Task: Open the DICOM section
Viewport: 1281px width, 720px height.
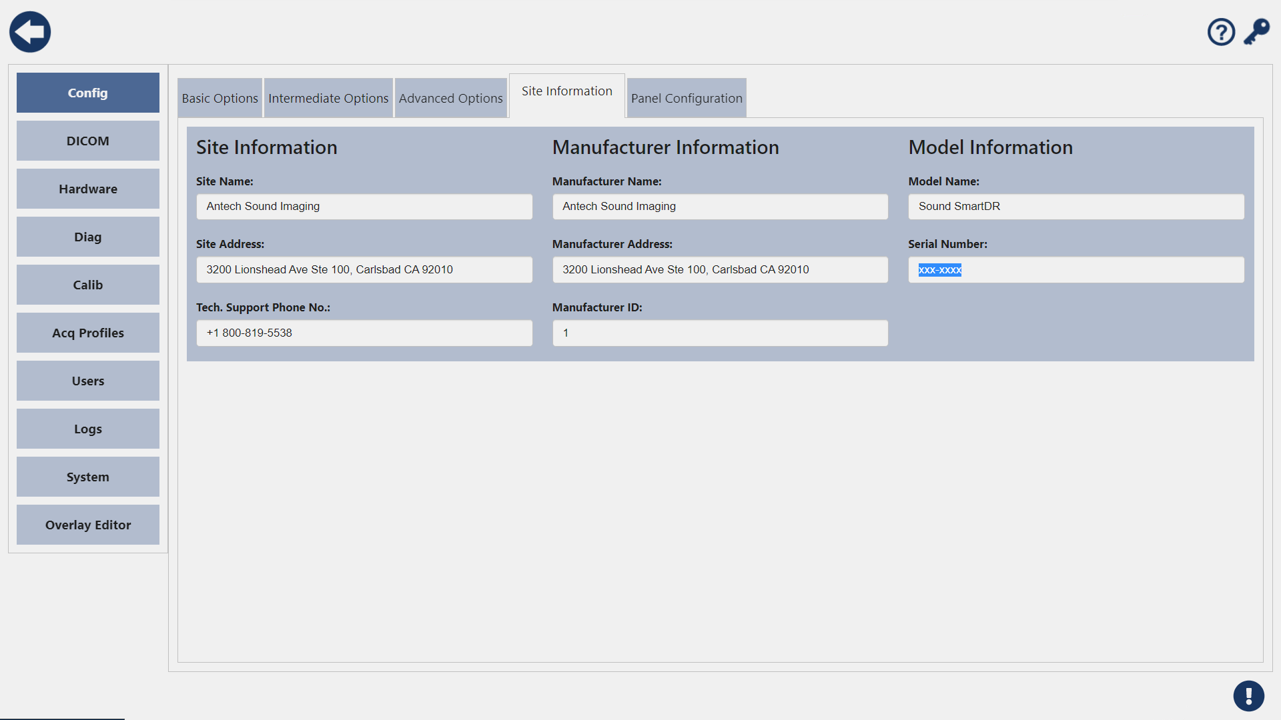Action: [88, 141]
